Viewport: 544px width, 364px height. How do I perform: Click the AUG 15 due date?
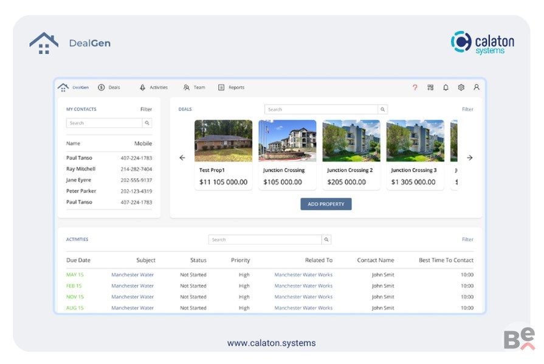pyautogui.click(x=75, y=308)
